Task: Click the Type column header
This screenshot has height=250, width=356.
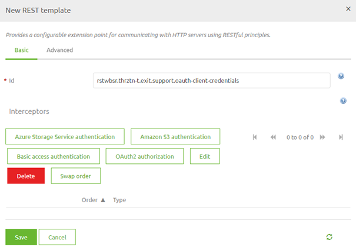Action: 119,200
